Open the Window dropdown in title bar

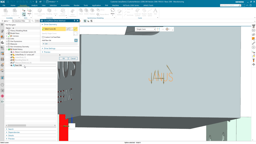pos(52,2)
